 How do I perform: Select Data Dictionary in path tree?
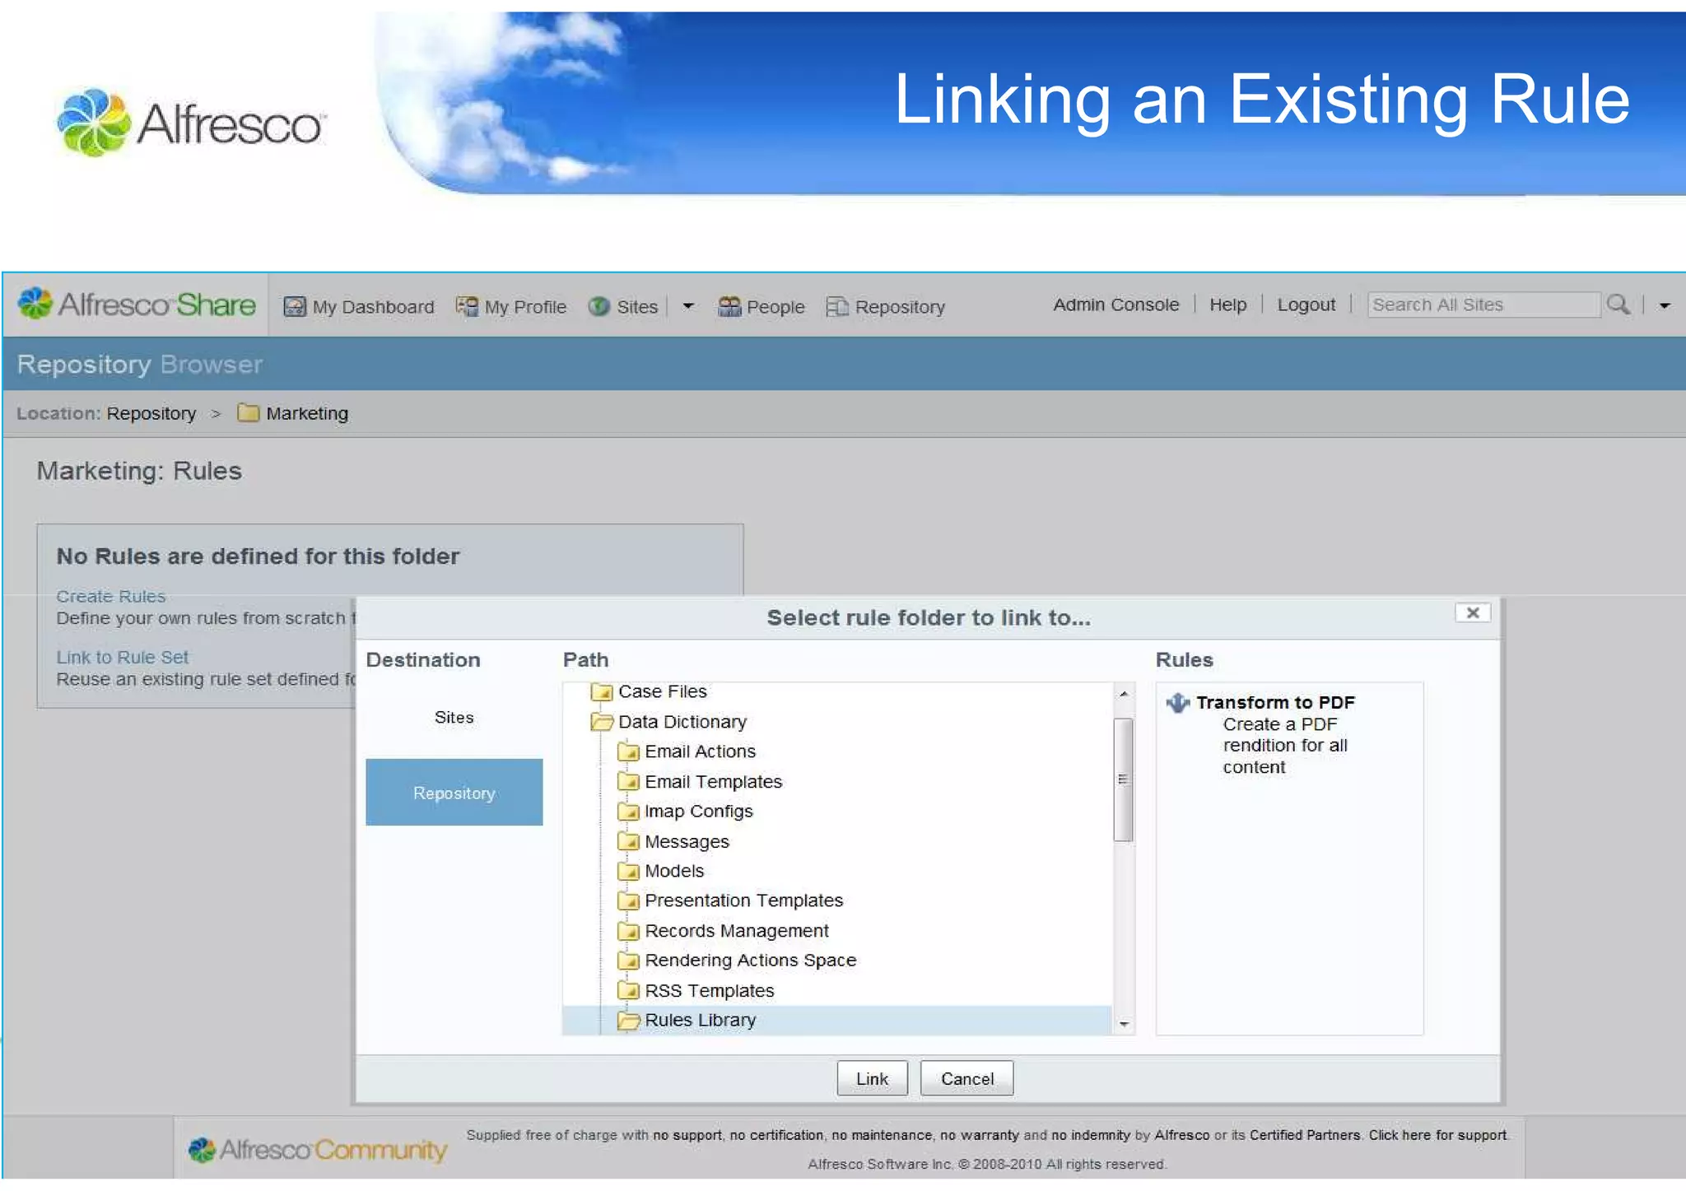(x=682, y=722)
